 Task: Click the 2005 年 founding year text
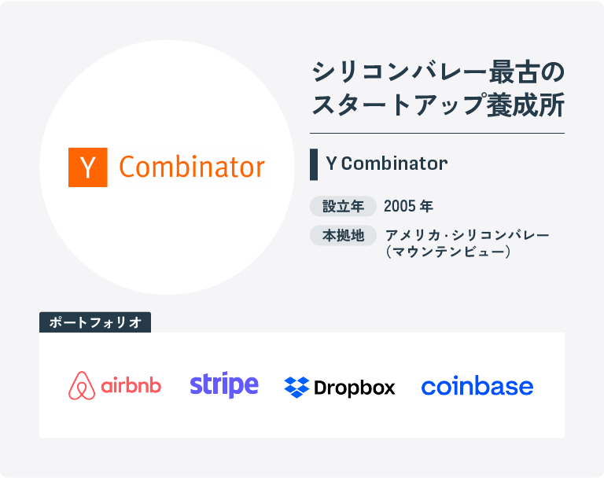pos(408,206)
